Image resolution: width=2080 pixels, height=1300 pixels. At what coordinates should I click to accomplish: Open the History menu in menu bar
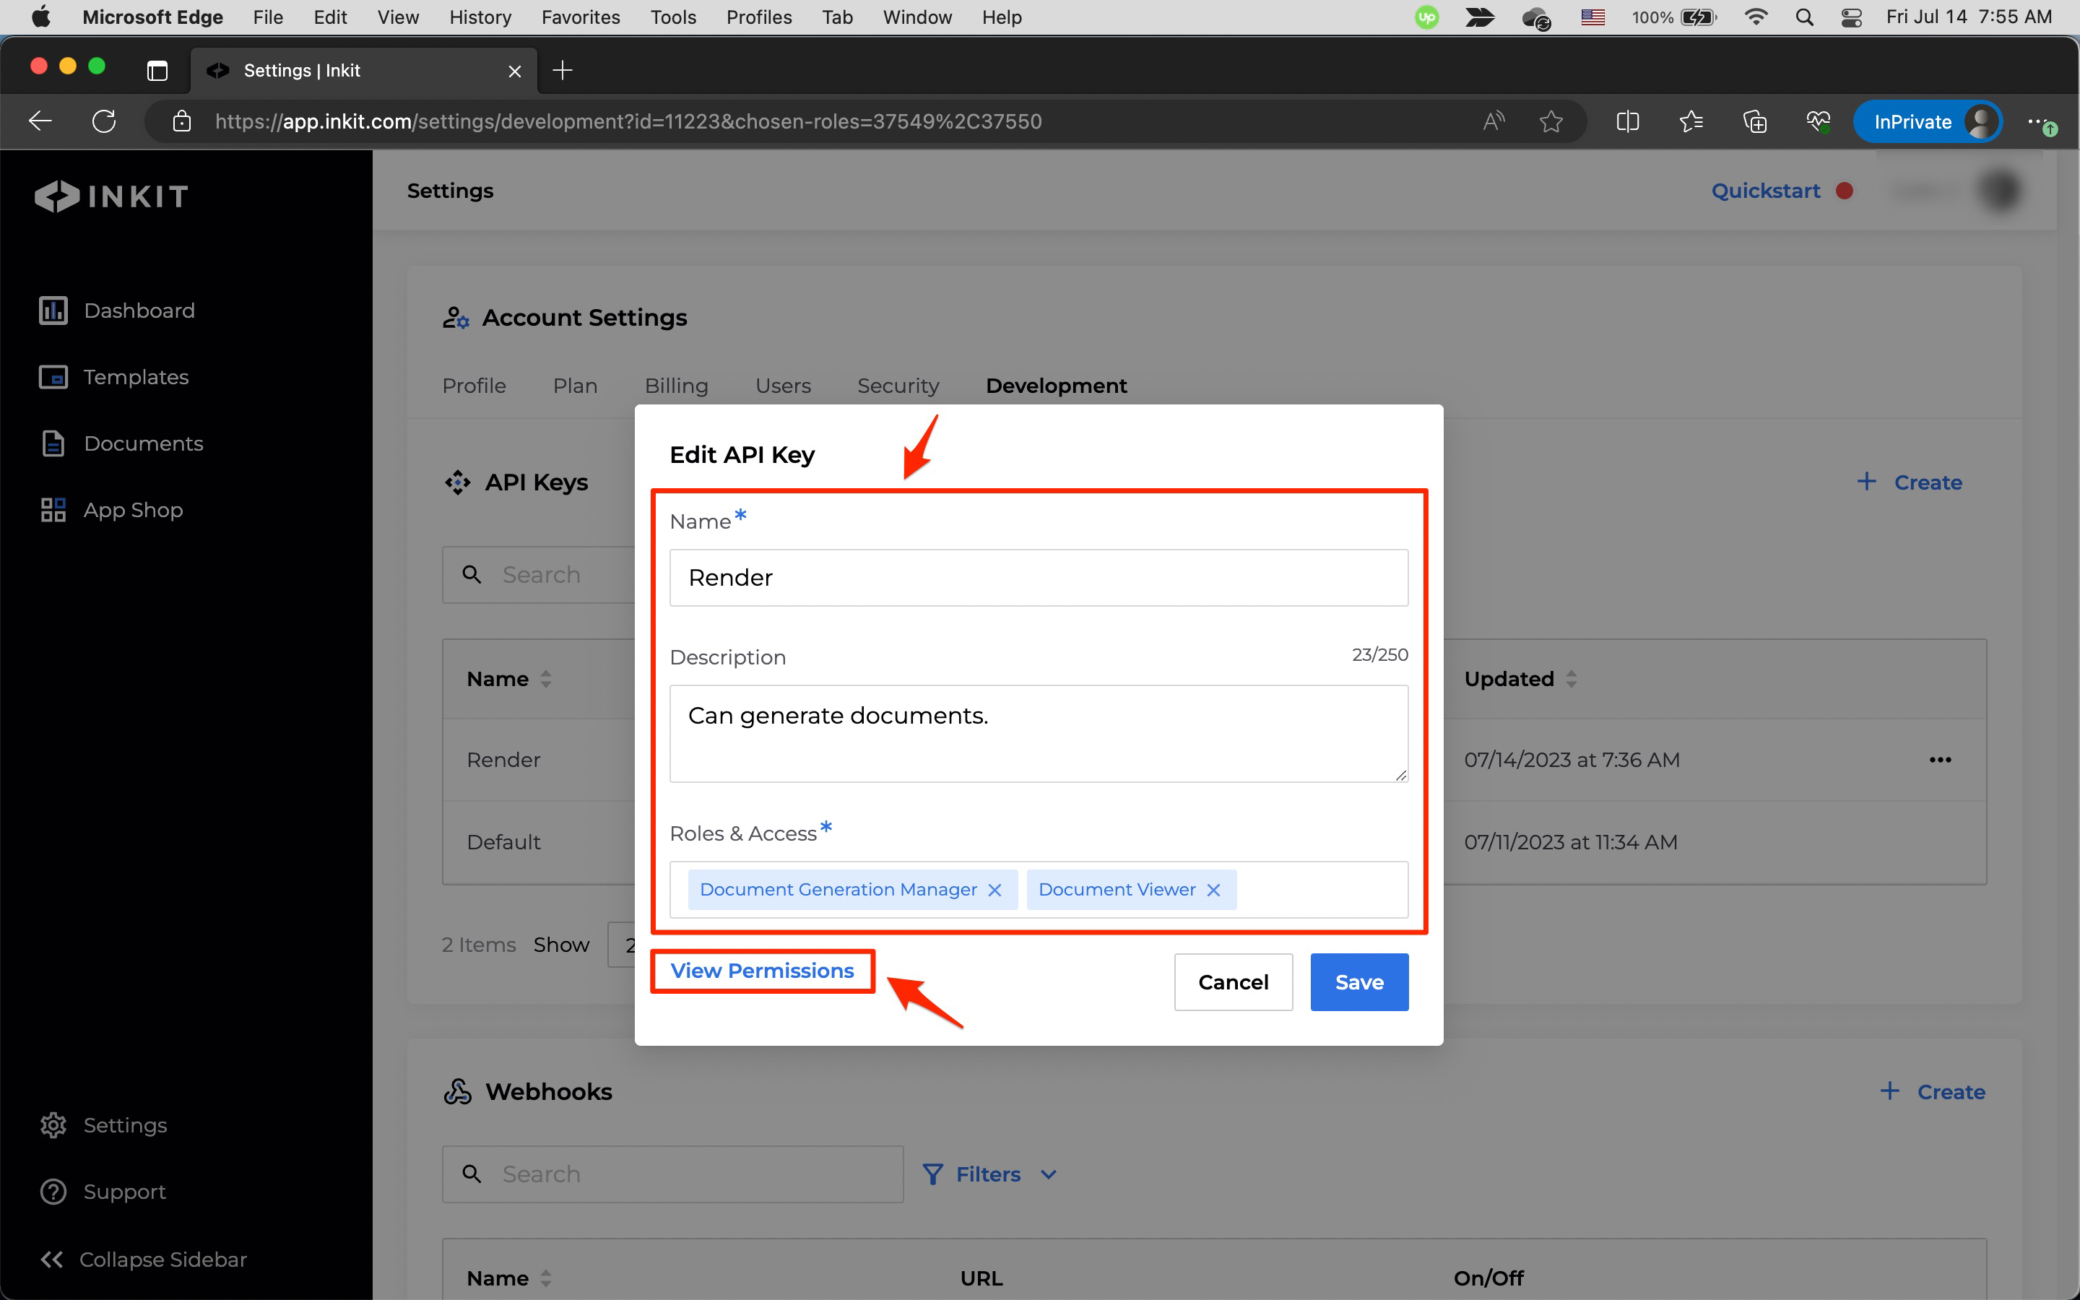480,17
